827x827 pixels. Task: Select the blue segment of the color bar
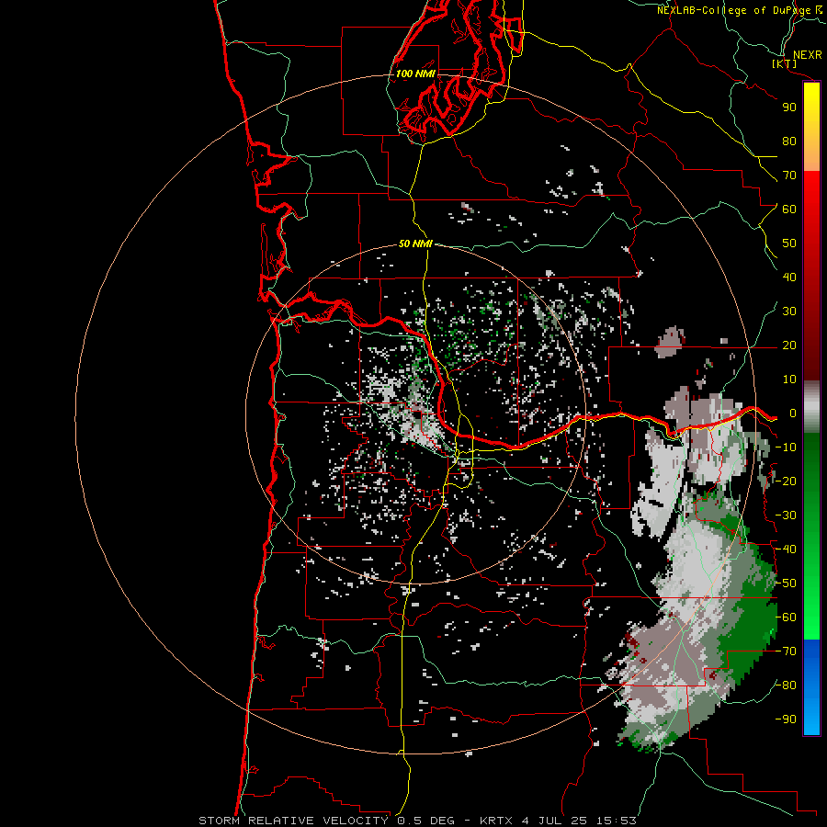click(811, 687)
